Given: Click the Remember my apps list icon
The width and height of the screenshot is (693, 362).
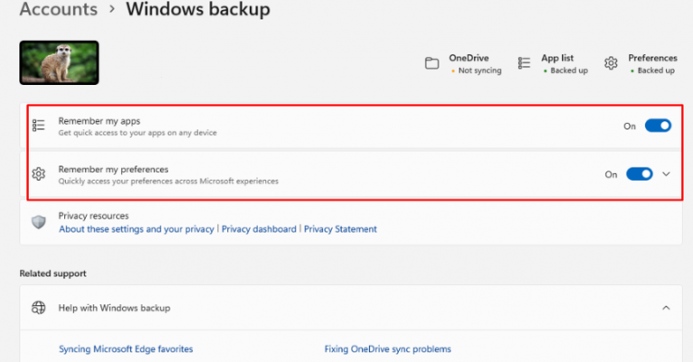Looking at the screenshot, I should pyautogui.click(x=39, y=126).
